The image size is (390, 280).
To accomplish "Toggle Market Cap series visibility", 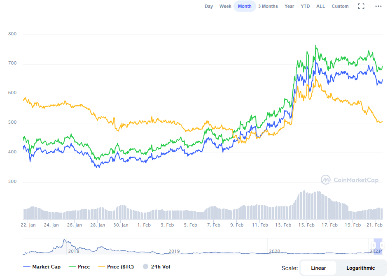I will (42, 267).
